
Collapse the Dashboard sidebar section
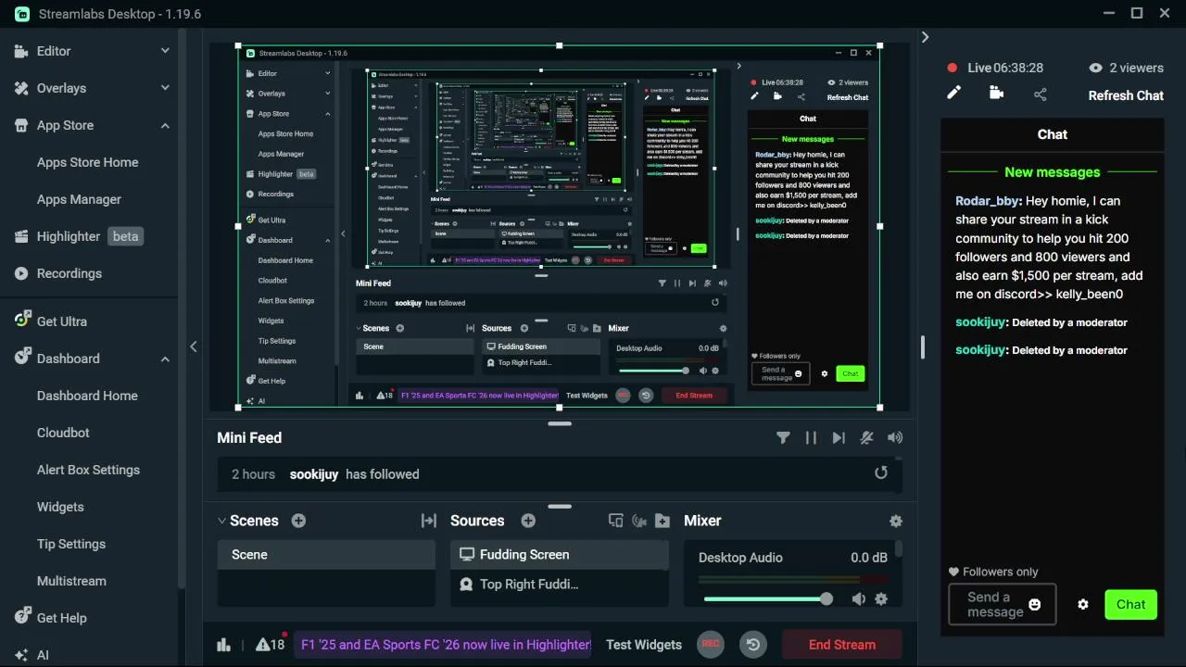pyautogui.click(x=165, y=359)
